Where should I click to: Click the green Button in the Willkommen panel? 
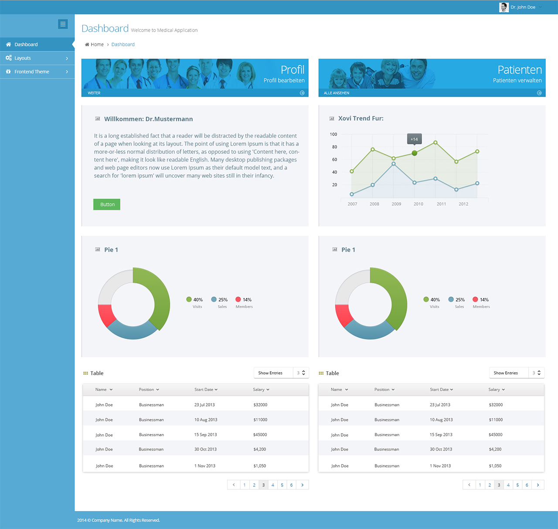pyautogui.click(x=106, y=204)
